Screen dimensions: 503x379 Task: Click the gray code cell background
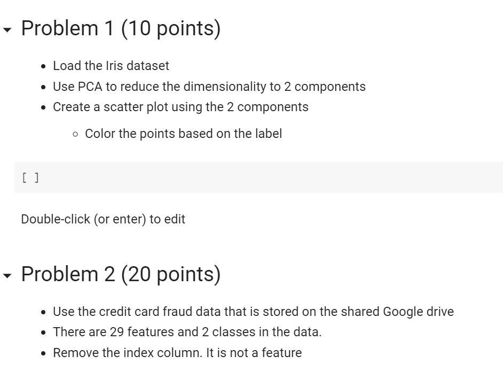pos(320,177)
